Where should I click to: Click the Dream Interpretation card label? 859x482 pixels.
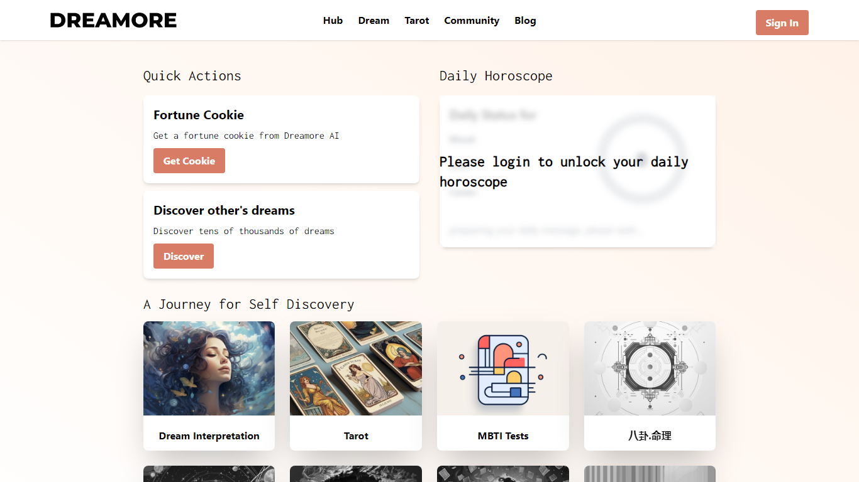click(209, 436)
